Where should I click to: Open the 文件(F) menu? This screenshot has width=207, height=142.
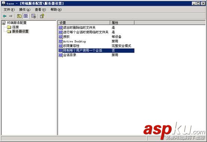click(9, 10)
